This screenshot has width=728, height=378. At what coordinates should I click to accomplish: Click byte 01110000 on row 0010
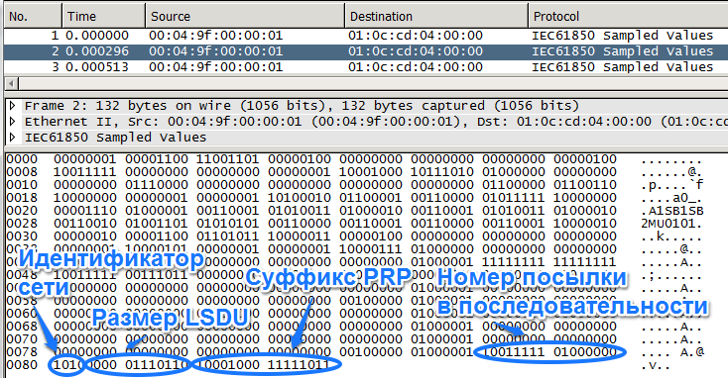pos(157,185)
